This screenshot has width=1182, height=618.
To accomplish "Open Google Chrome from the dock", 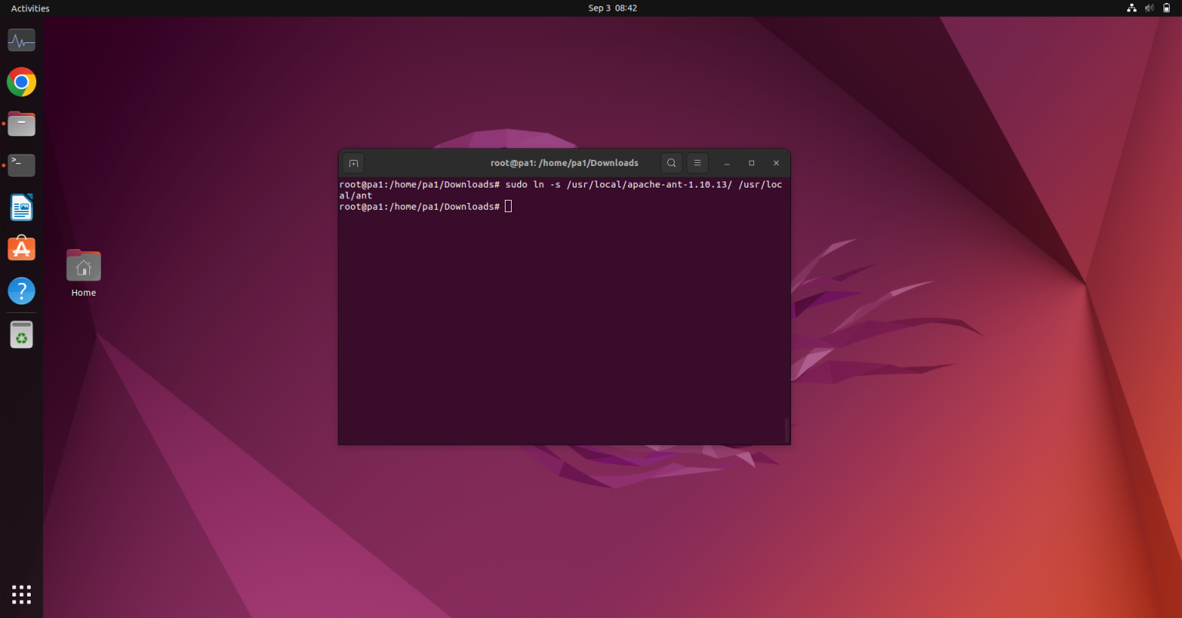I will [21, 81].
